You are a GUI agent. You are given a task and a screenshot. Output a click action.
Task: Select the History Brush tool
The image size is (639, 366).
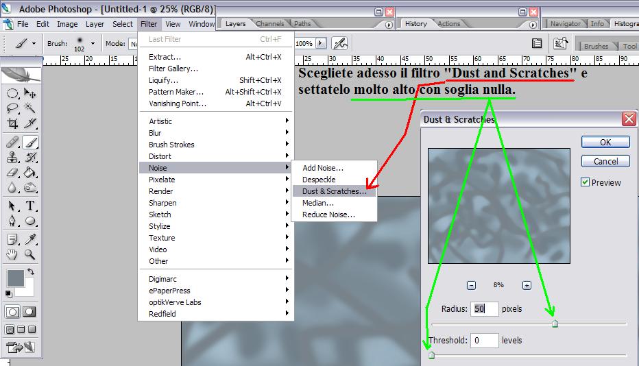29,158
